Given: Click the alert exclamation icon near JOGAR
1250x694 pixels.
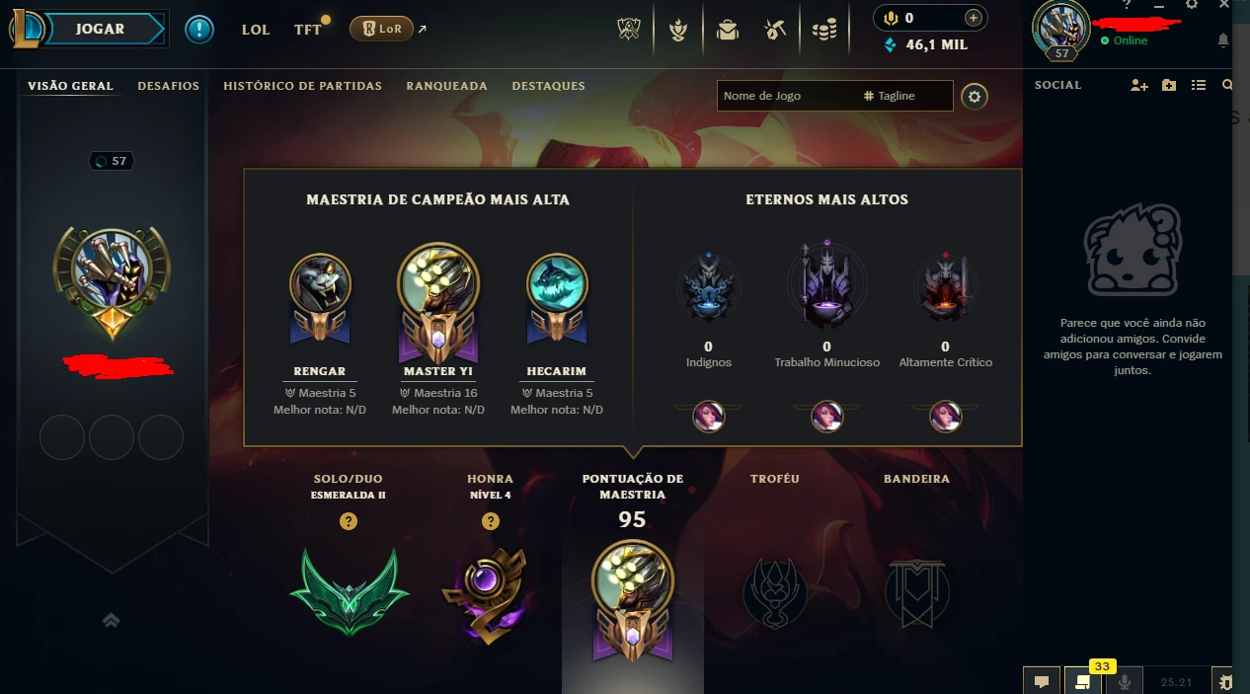Looking at the screenshot, I should click(199, 29).
